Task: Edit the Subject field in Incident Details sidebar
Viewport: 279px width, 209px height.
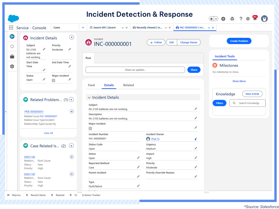Action: 44,49
